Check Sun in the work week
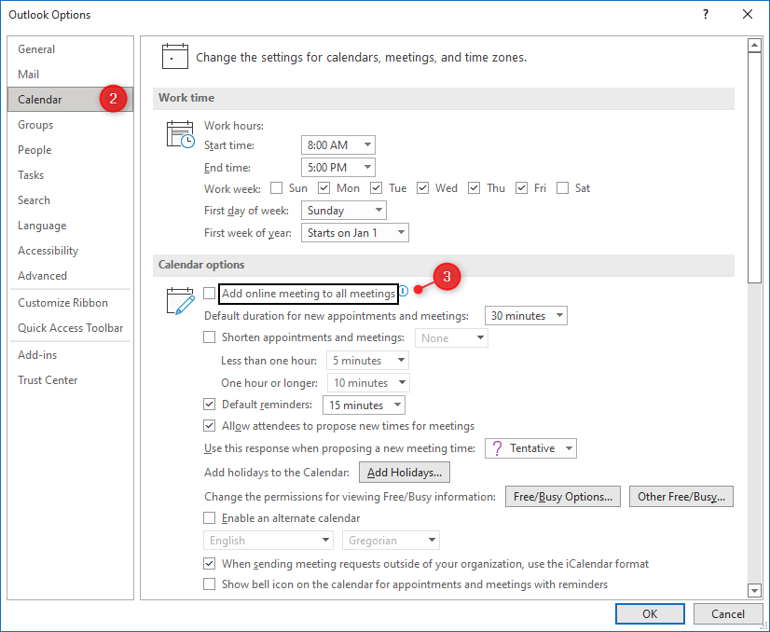Screen dimensions: 770x632 click(x=277, y=188)
